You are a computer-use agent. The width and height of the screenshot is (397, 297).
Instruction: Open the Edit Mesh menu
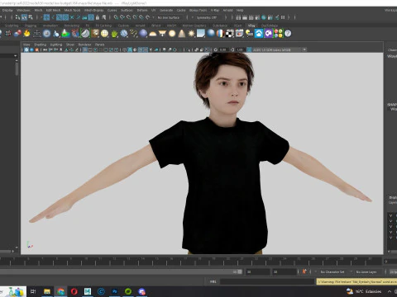(53, 10)
